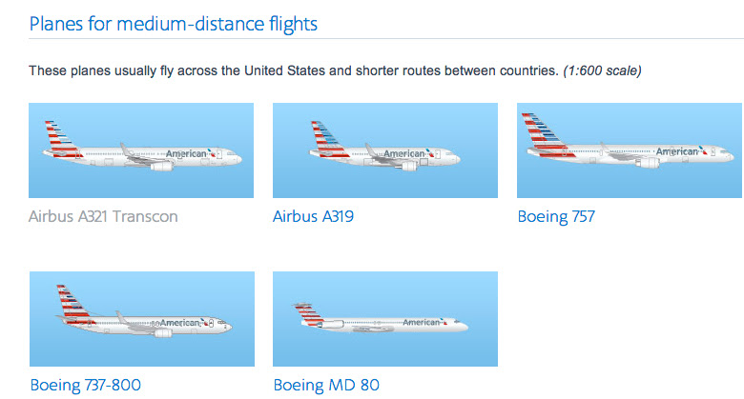Follow the Airbus A319 text link
Viewport: 744px width, 399px height.
[313, 216]
